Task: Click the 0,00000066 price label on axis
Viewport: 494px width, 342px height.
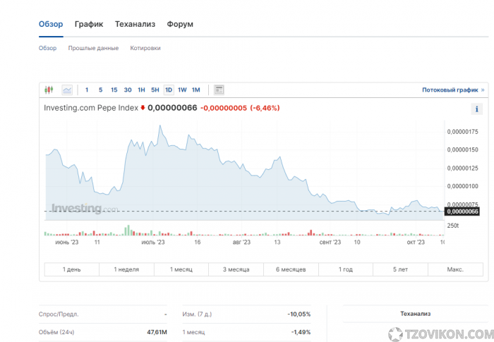Action: click(462, 212)
